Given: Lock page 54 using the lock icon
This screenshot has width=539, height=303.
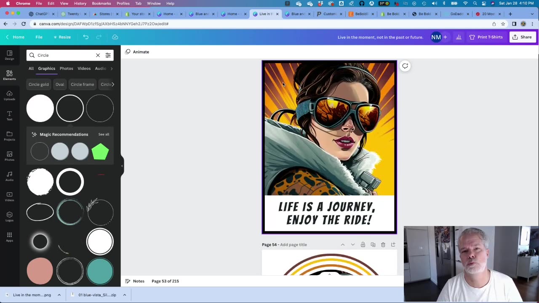Looking at the screenshot, I should 363,245.
